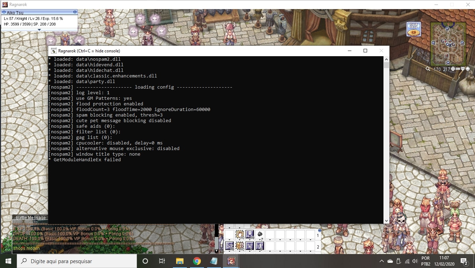This screenshot has width=475, height=268.
Task: Open the Wi-Fi network tray icon
Action: coord(407,261)
